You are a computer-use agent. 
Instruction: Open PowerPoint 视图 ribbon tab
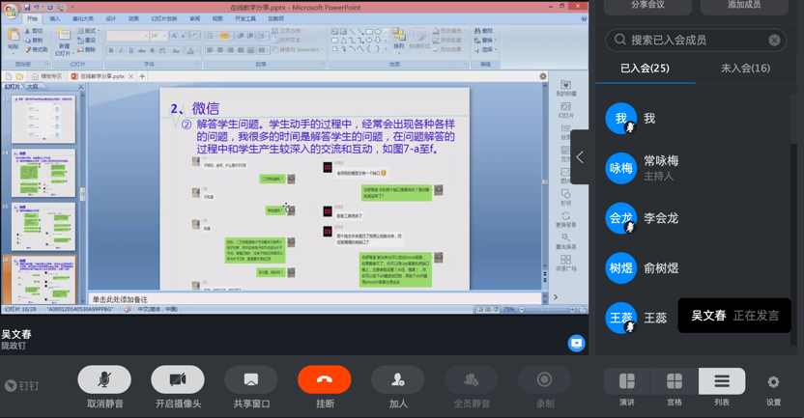coord(217,18)
